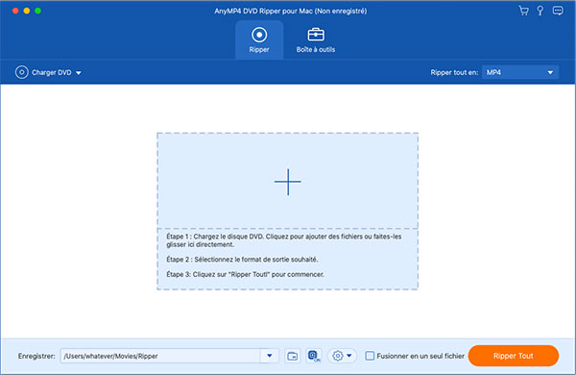Screen dimensions: 576x375
Task: Open the shopping cart purchase icon
Action: point(523,11)
